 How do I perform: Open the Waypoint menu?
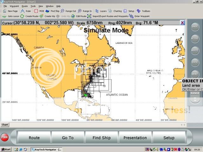tap(14, 6)
